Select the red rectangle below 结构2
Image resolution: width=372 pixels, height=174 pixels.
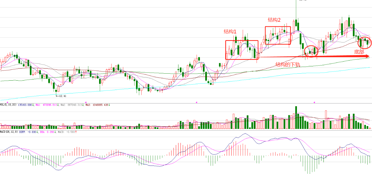pos(278,35)
